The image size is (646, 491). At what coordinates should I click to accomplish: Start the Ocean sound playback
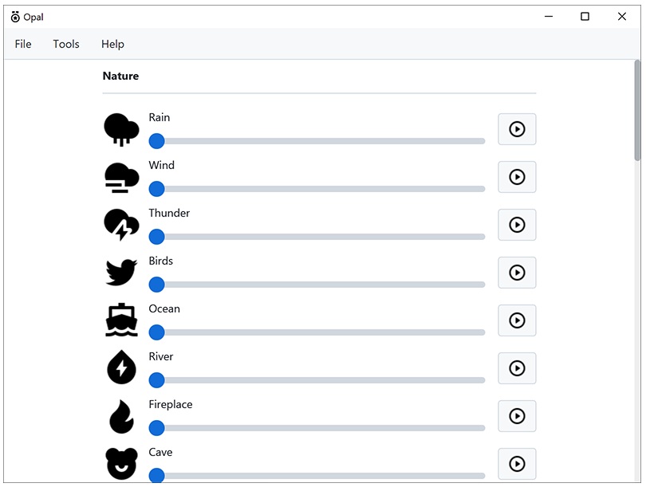click(517, 320)
